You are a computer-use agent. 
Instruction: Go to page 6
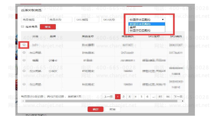coord(147,97)
